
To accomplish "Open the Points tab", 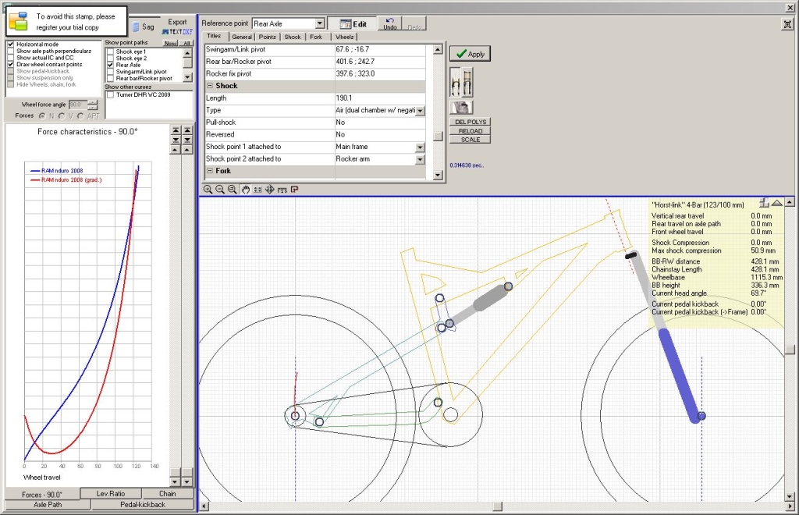I will coord(267,37).
